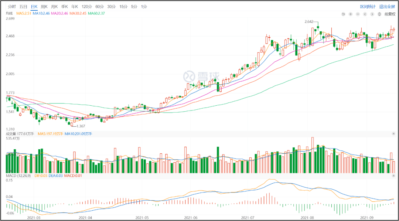Click the 成交量 177.61万手 volume label
This screenshot has height=221, width=399.
(20, 134)
